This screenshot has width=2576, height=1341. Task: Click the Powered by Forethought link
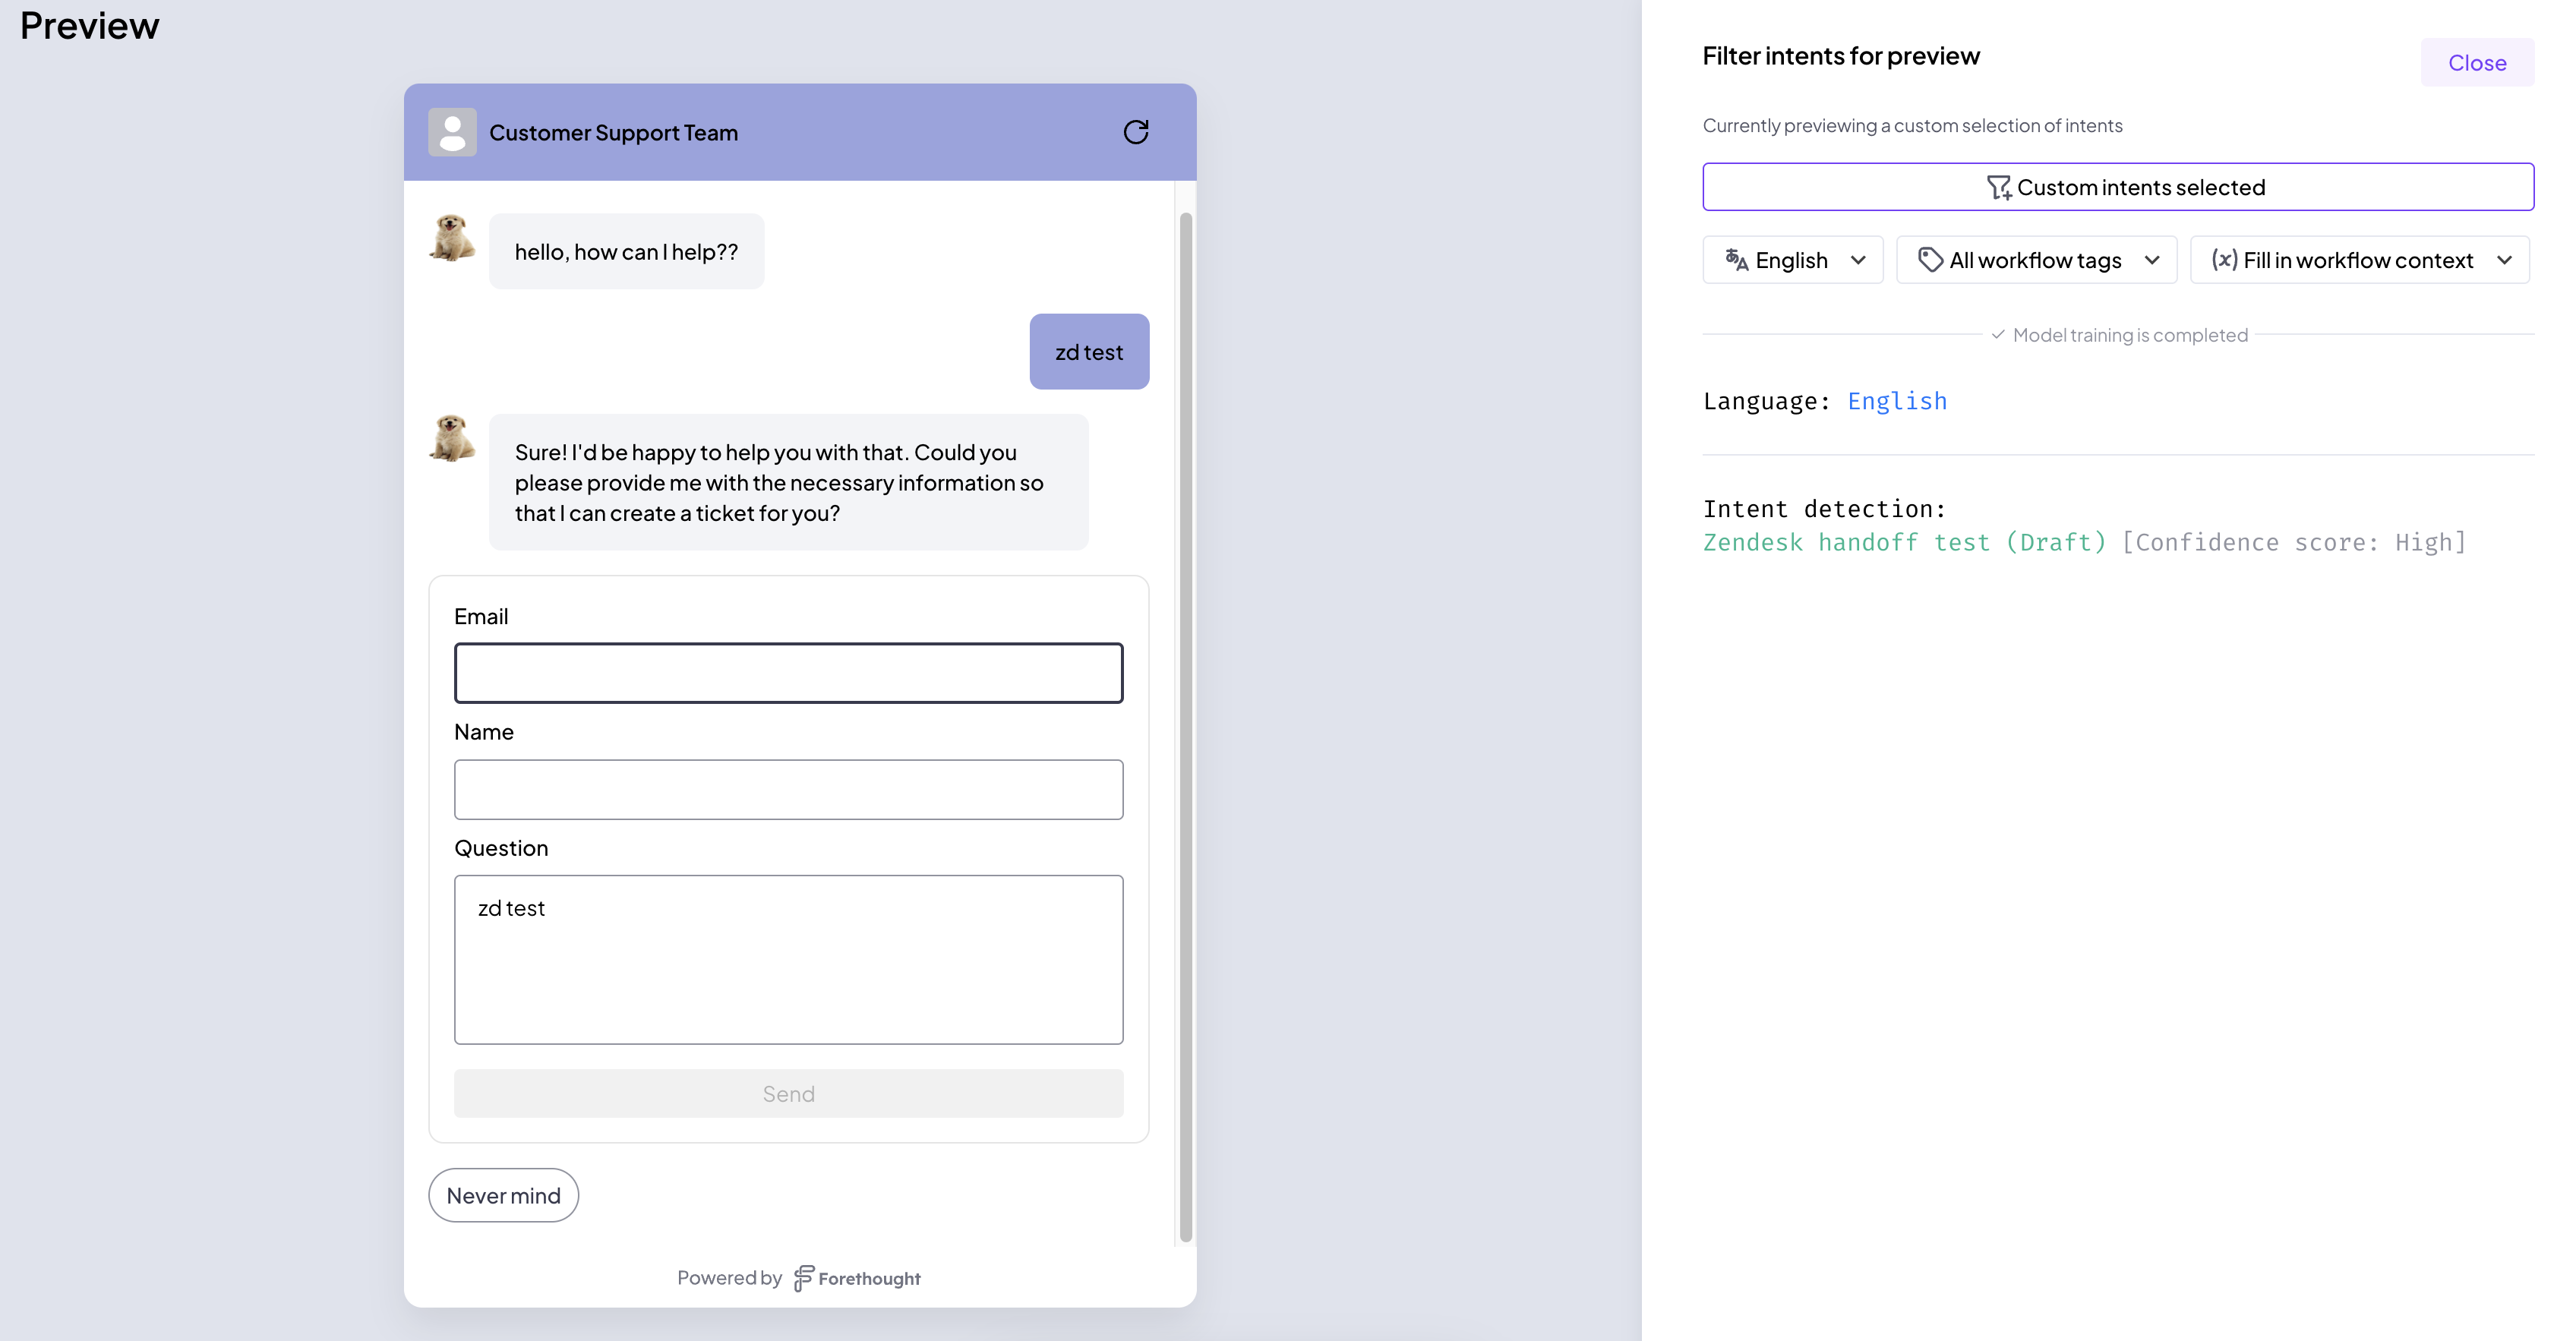[798, 1278]
